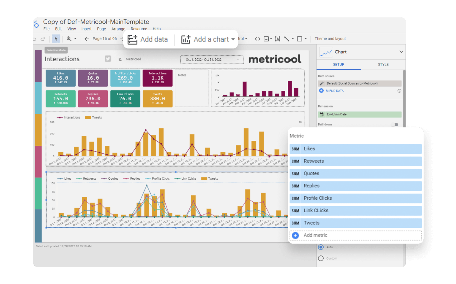Viewport: 456px width, 284px height.
Task: Select the Line drawing tool
Action: [287, 39]
